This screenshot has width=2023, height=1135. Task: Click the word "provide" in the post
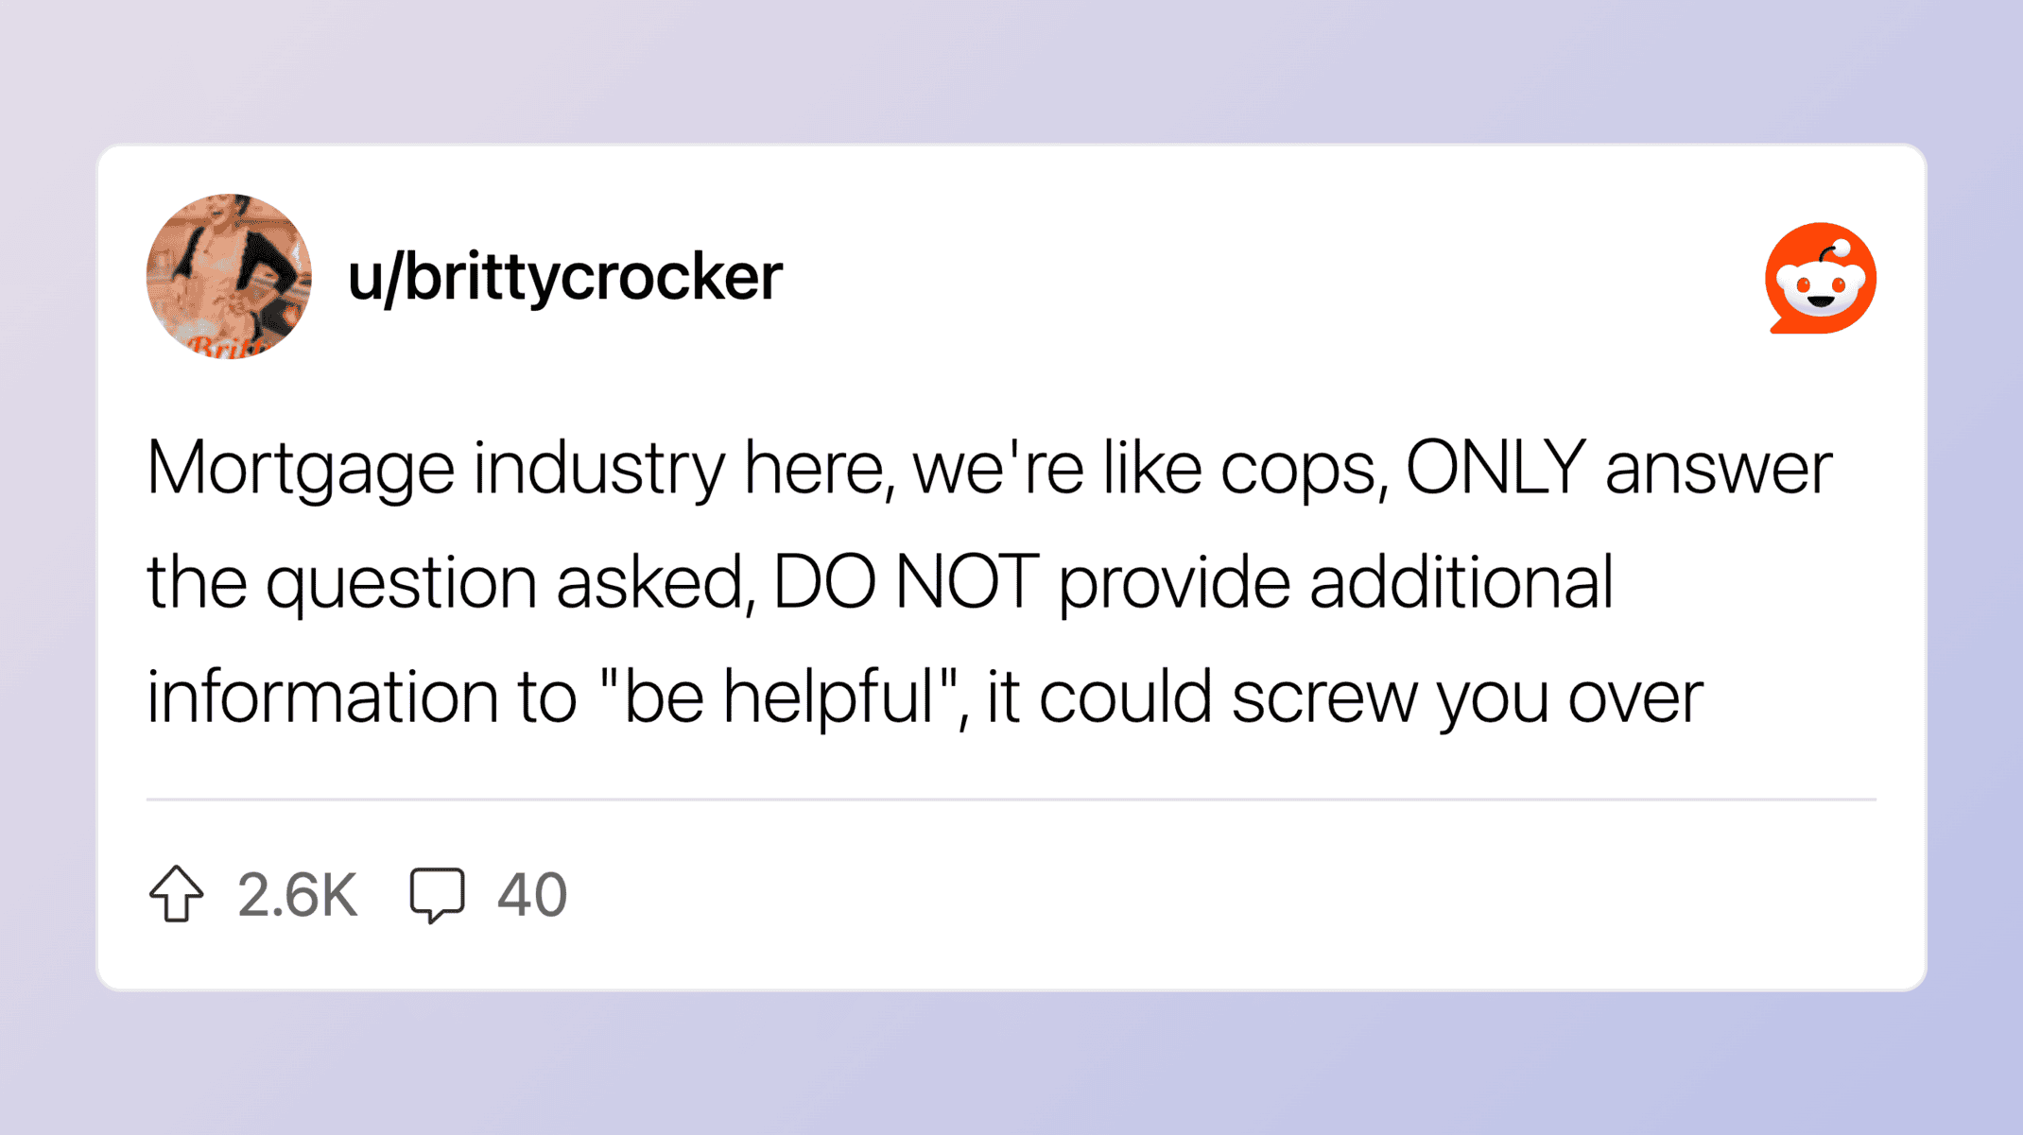[1173, 582]
